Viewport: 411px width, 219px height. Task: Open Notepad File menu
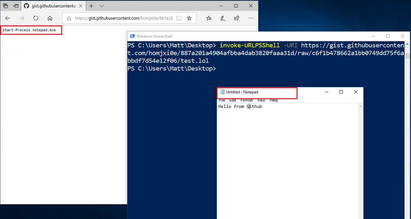point(222,100)
